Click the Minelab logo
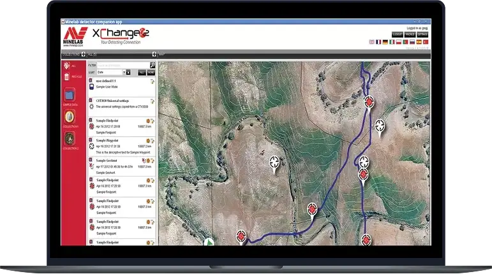The width and height of the screenshot is (492, 274). [x=75, y=36]
